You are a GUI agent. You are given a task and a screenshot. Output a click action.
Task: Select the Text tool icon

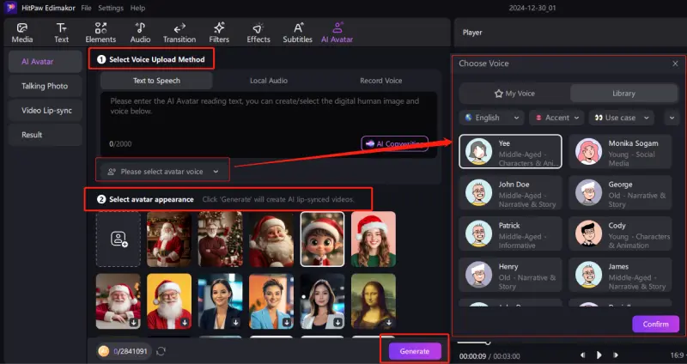click(61, 33)
